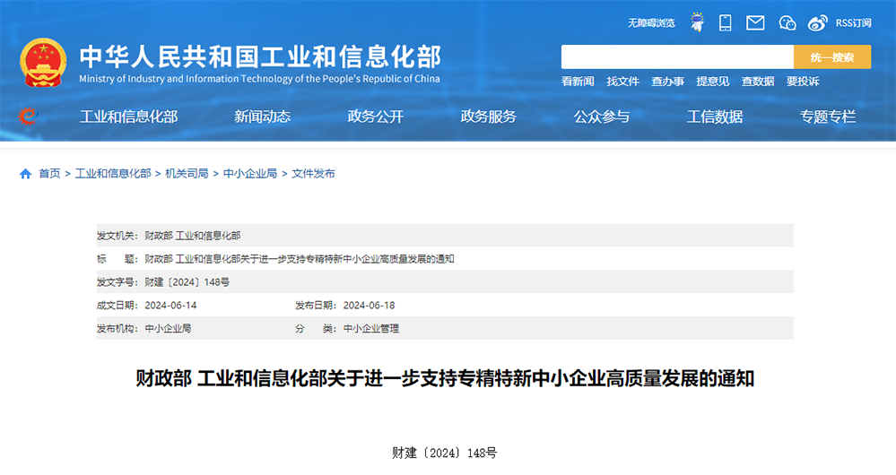Screen dimensions: 896x475
Task: Click 分类 value 中小企业管理
Action: coord(370,329)
